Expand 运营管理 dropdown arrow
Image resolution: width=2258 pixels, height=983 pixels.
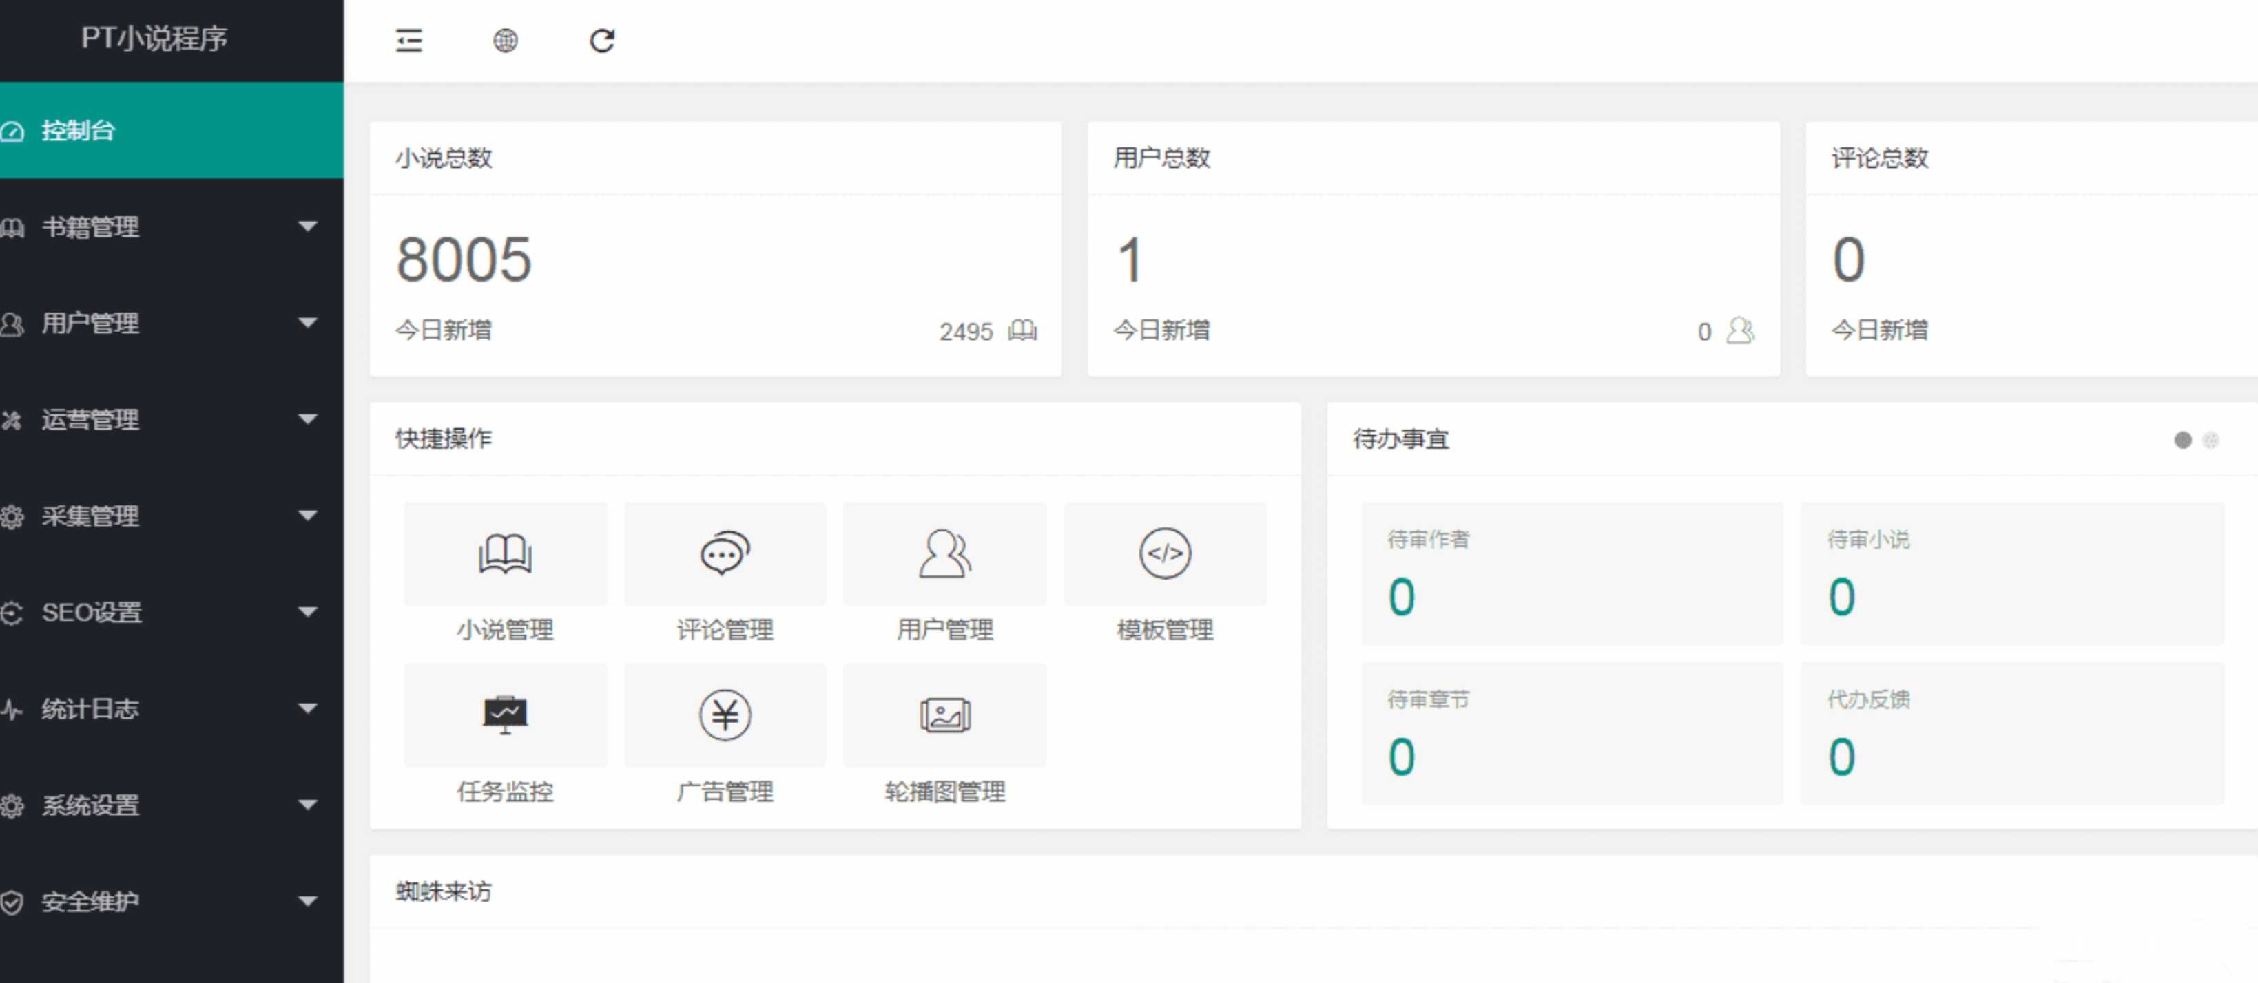pyautogui.click(x=307, y=420)
